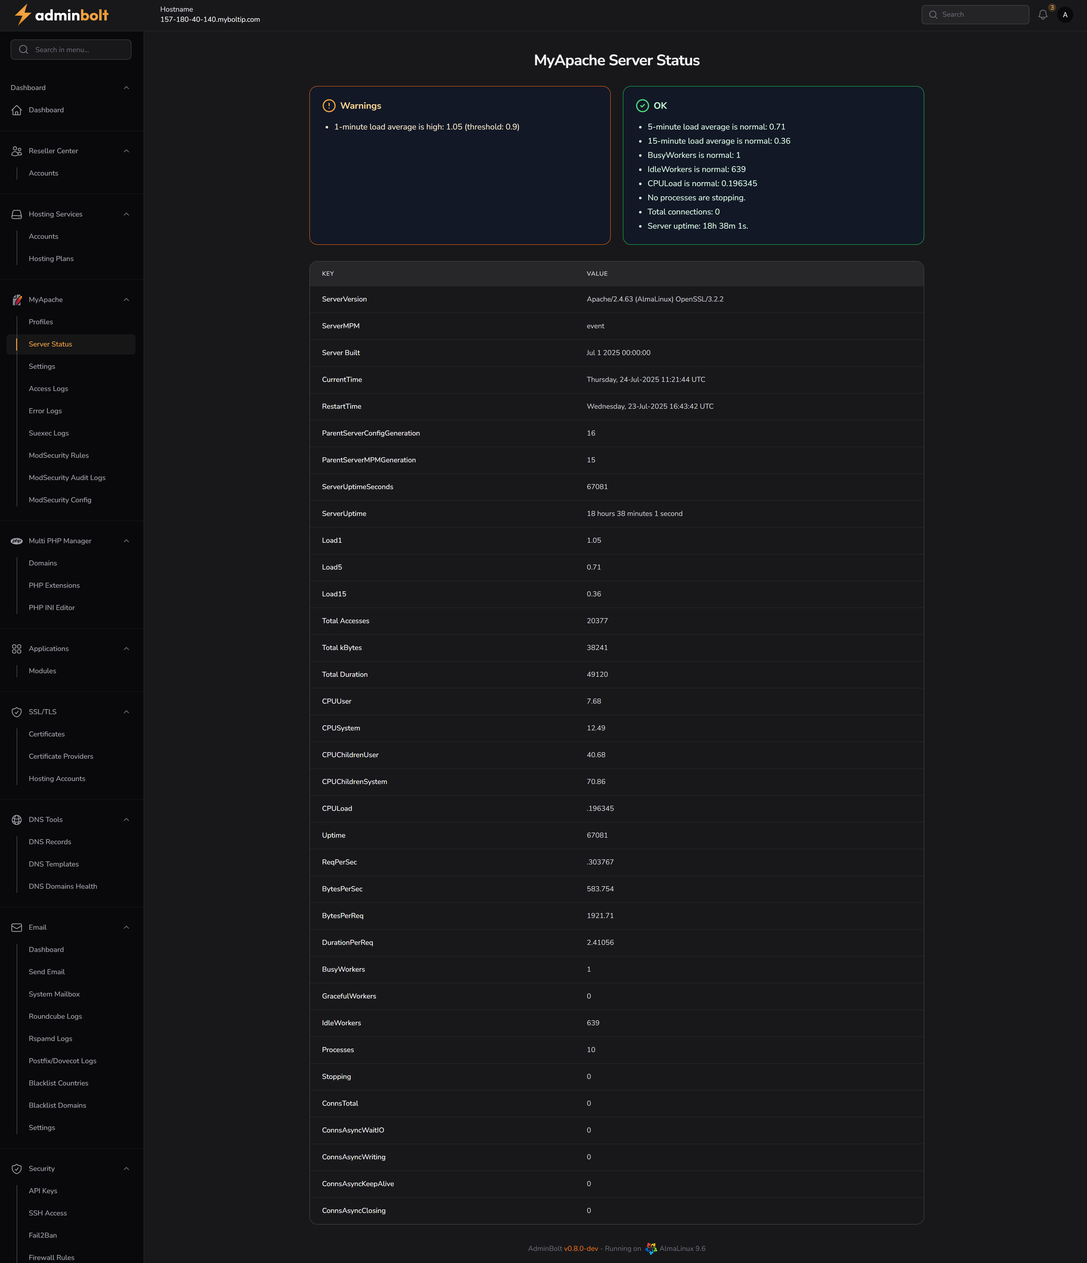Collapse the Email section

pyautogui.click(x=126, y=927)
